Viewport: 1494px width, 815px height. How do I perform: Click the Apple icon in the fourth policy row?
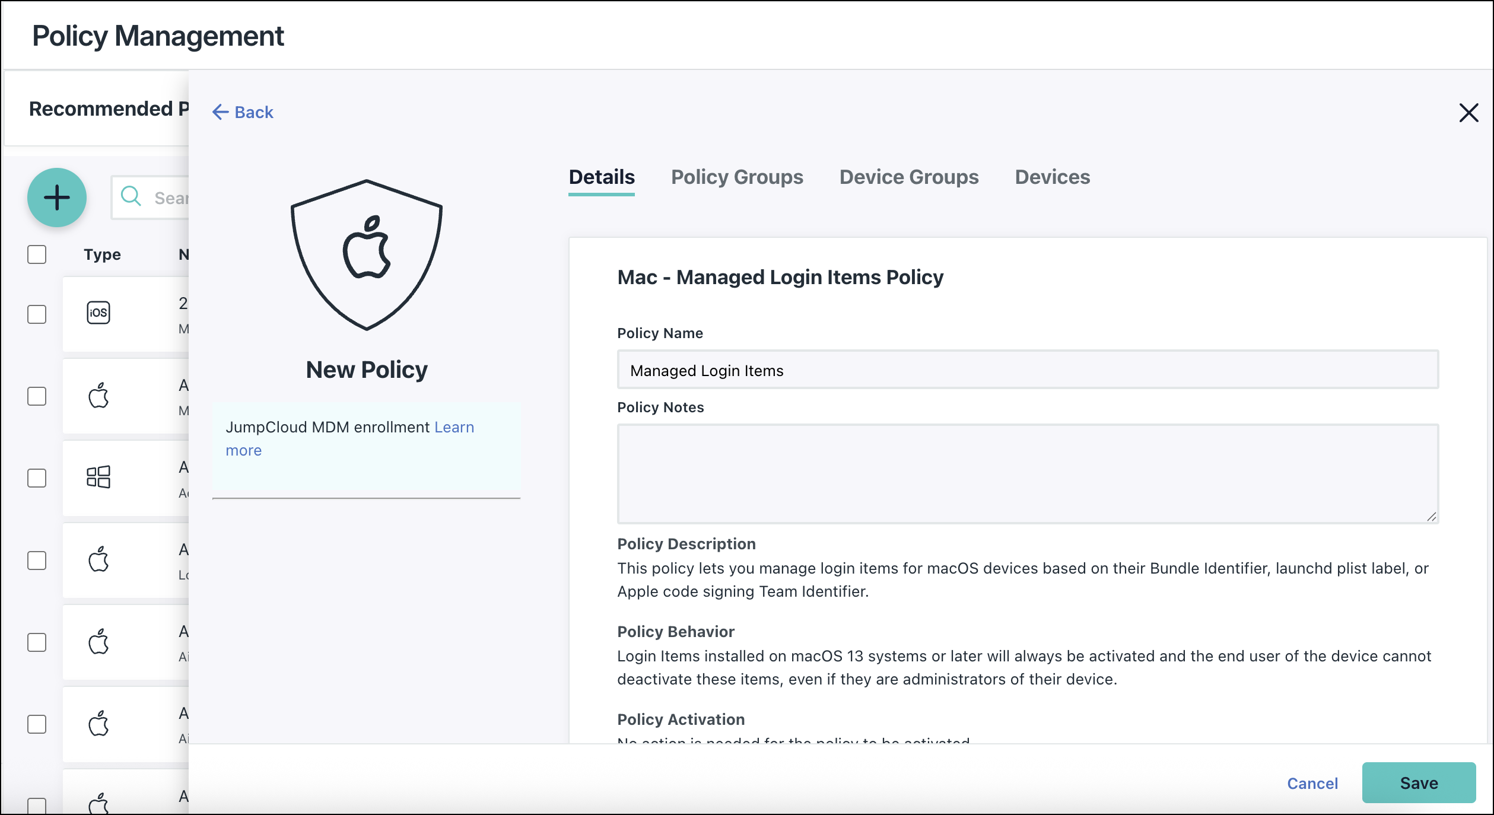pyautogui.click(x=98, y=561)
